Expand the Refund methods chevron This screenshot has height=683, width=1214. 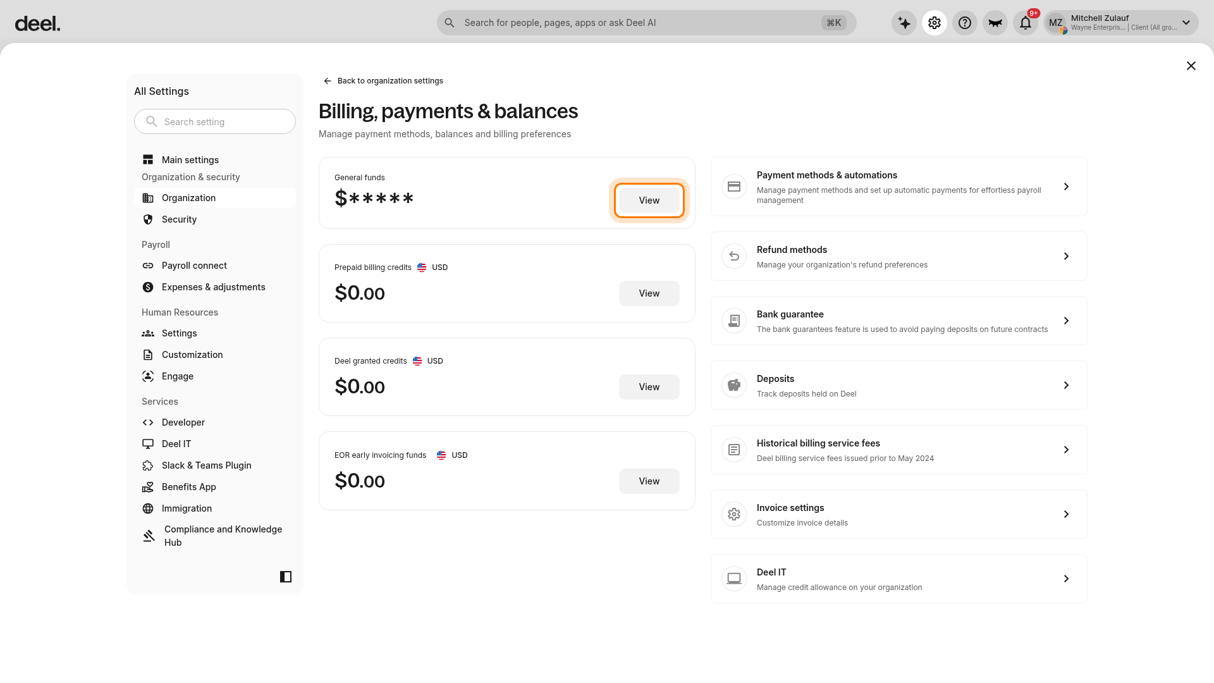click(x=1066, y=256)
